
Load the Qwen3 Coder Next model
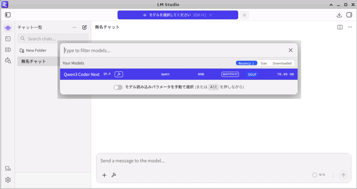pos(179,74)
